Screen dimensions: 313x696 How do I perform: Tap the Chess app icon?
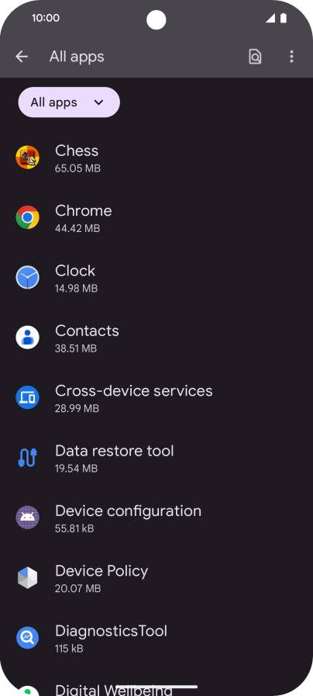coord(27,158)
